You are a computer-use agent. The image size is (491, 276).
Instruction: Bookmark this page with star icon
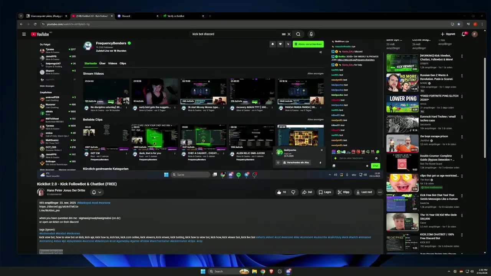click(x=459, y=24)
